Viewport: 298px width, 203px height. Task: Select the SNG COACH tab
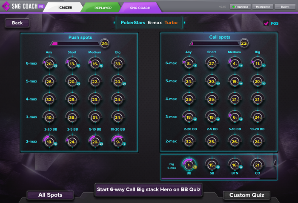(x=140, y=8)
